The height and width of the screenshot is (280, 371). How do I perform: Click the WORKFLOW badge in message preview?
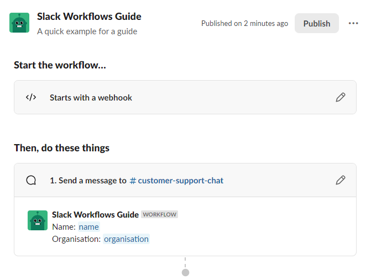click(x=159, y=214)
